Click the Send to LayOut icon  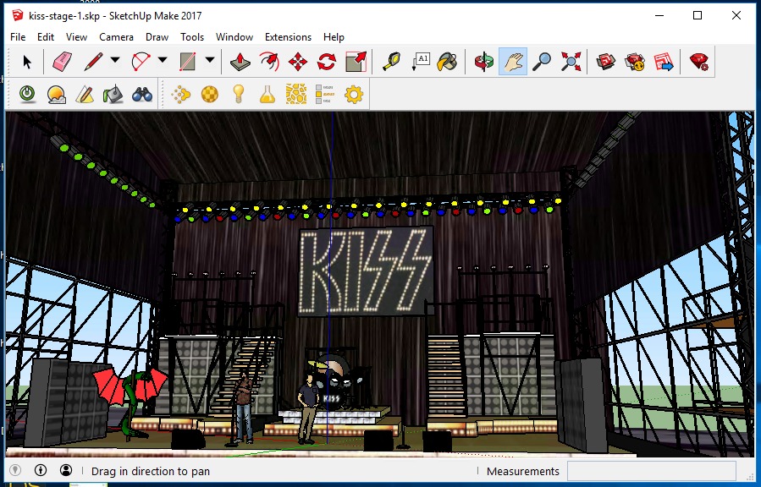click(x=664, y=62)
